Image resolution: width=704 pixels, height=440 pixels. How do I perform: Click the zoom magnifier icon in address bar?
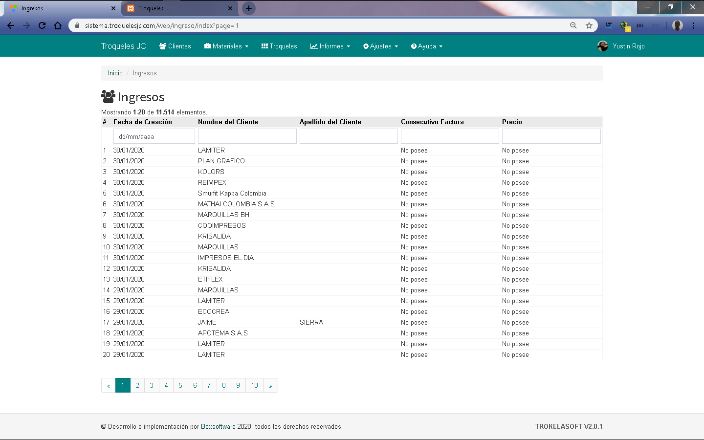pos(573,25)
